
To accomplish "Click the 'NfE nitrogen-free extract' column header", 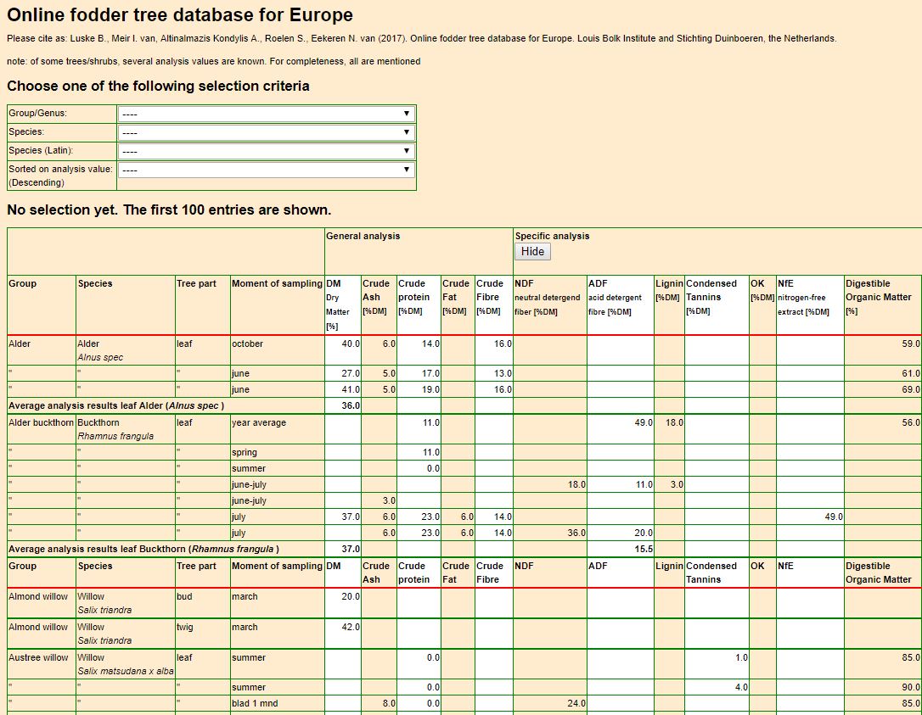I will tap(810, 305).
